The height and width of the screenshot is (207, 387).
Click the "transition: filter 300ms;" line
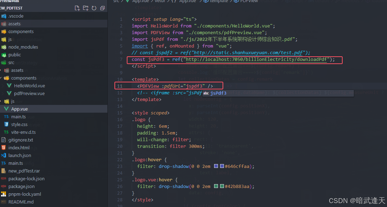171,146
